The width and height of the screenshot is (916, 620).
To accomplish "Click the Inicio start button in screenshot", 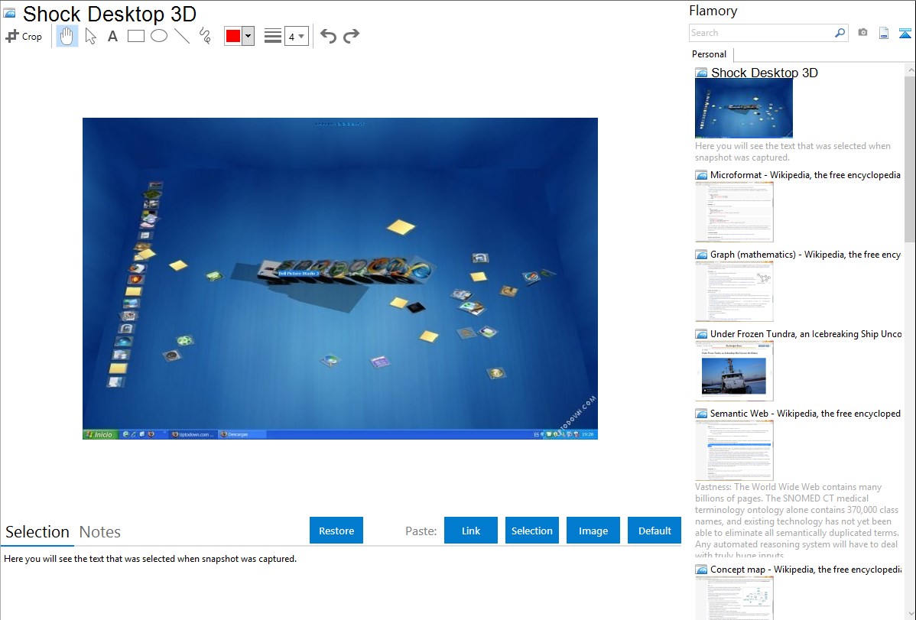I will point(99,434).
